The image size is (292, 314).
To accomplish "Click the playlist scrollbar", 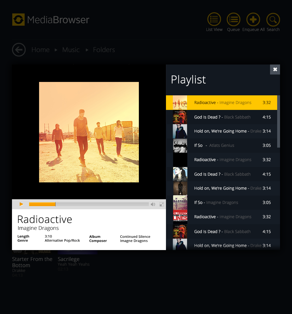I will tap(279, 122).
